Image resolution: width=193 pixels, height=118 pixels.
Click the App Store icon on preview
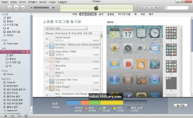[x=155, y=79]
